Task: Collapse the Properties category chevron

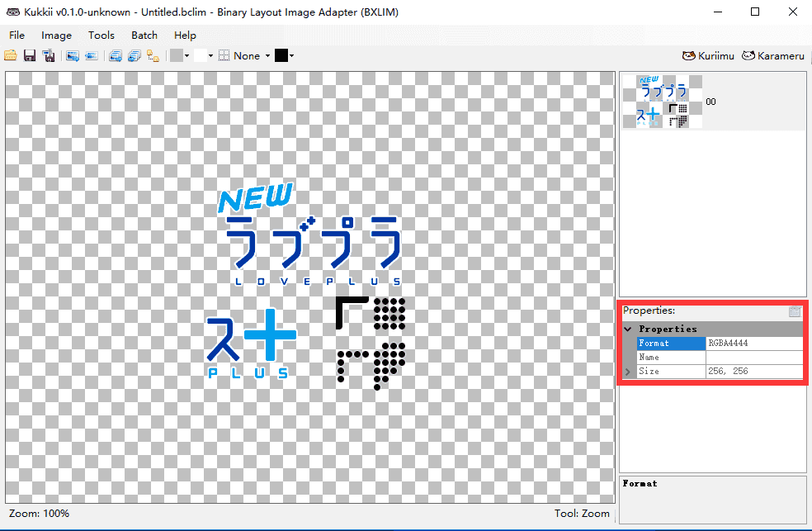Action: [x=628, y=329]
